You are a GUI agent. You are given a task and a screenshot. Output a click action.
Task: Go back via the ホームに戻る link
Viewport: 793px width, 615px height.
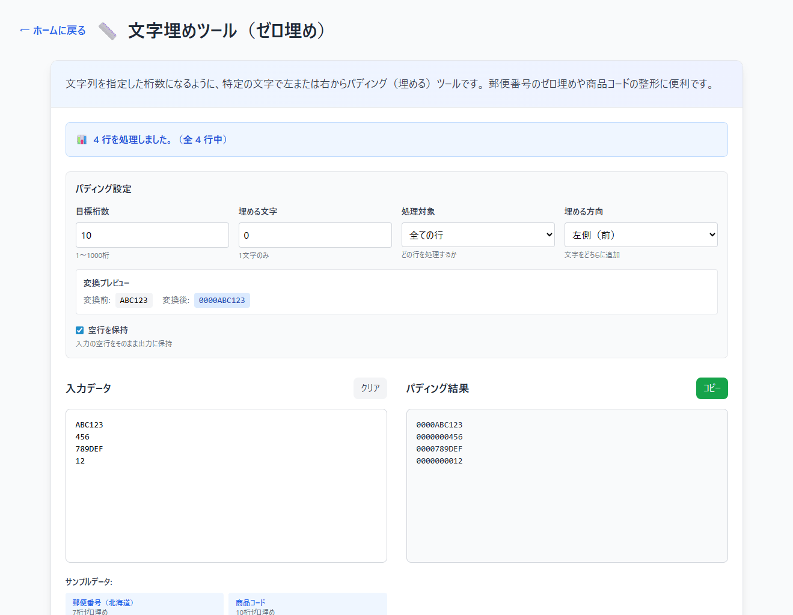[x=52, y=31]
